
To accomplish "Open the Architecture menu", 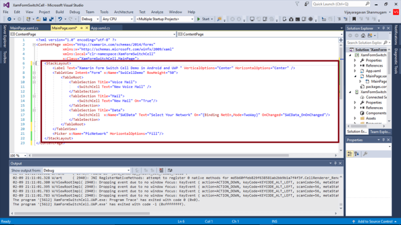I will point(123,12).
